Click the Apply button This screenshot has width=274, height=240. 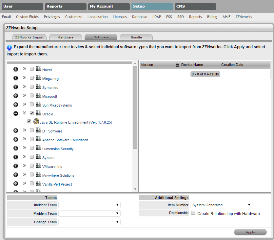tap(250, 232)
